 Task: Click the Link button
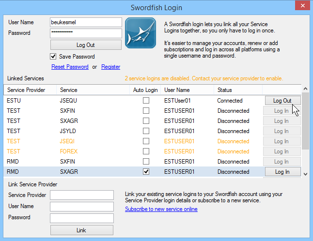pos(81,230)
